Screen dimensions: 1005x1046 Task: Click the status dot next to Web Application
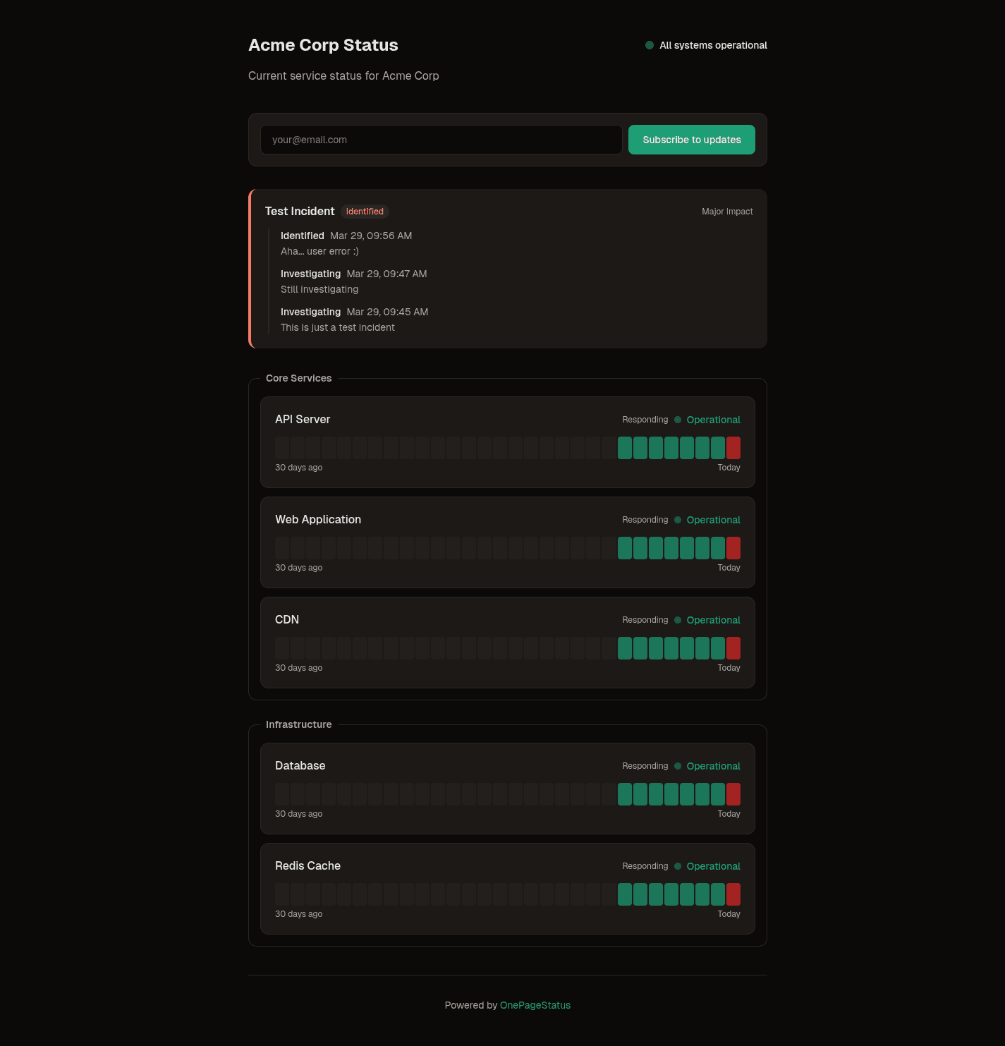[x=678, y=520]
